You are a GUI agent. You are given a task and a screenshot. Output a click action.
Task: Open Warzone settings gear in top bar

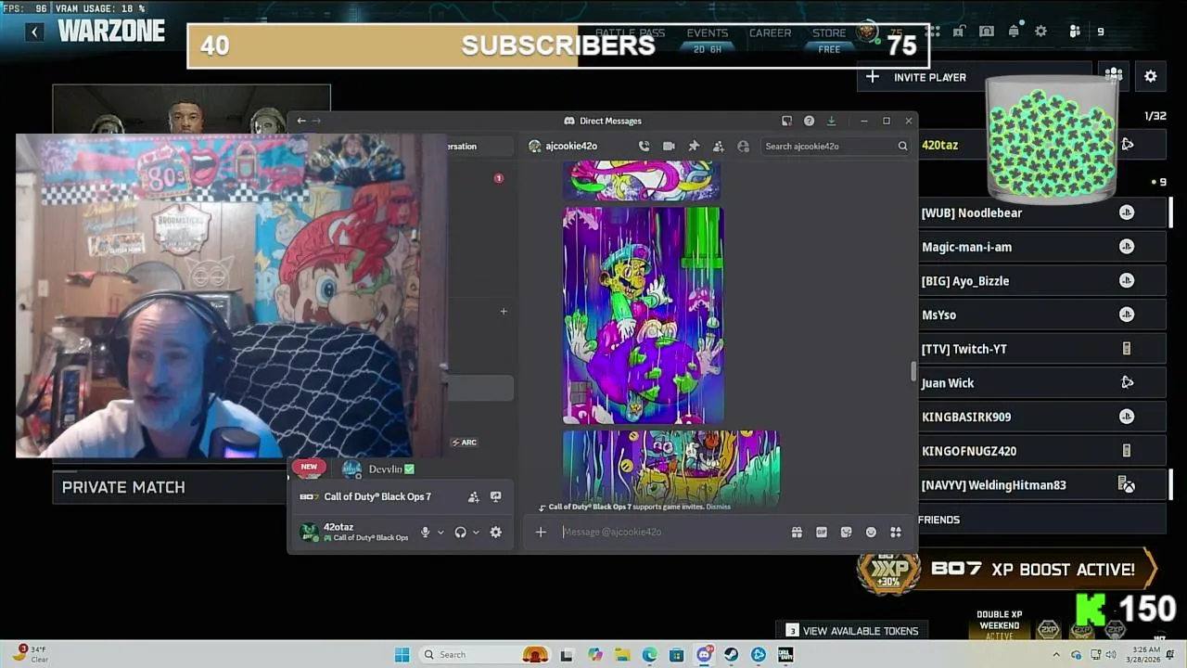click(1040, 32)
